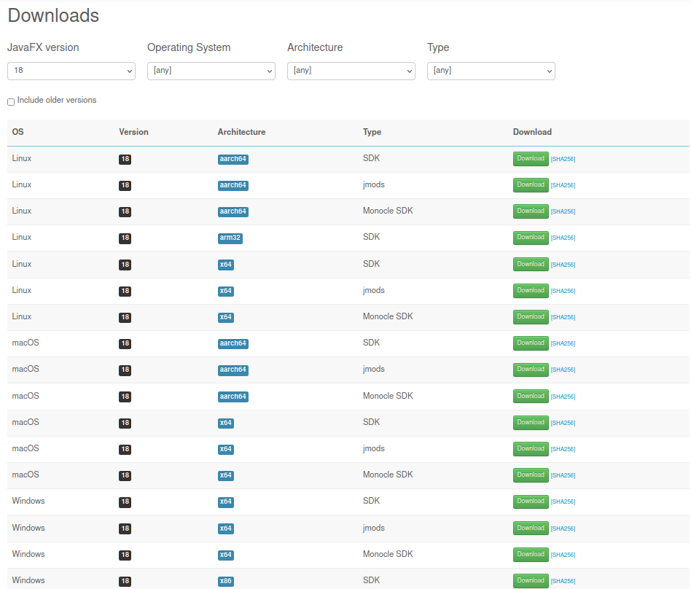This screenshot has height=589, width=691.
Task: Download the Linux aarch64 Monocle SDK
Action: (531, 211)
